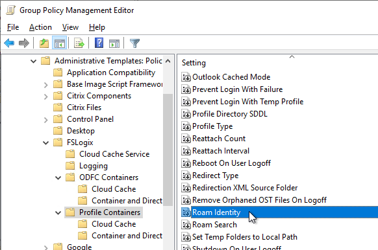Collapse the FSLogix tree node
This screenshot has width=378, height=250.
[46, 142]
